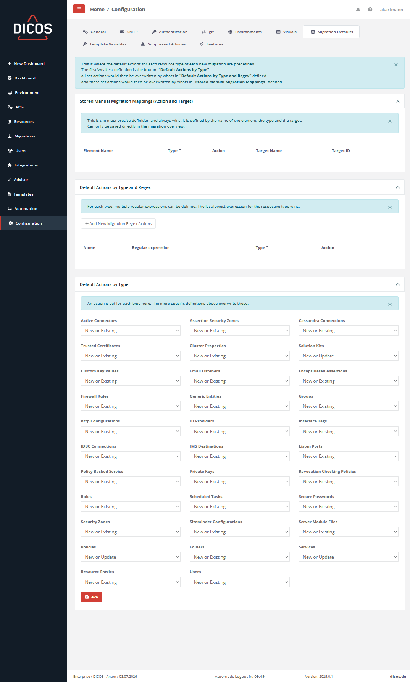Open Cassandra Connections dropdown
The width and height of the screenshot is (410, 682).
[x=349, y=331]
